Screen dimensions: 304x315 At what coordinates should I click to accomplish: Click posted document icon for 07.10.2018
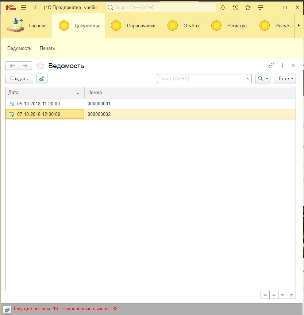click(11, 114)
